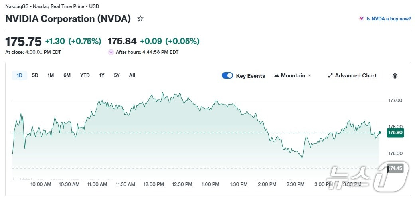Switch to YTD chart view

[x=85, y=75]
